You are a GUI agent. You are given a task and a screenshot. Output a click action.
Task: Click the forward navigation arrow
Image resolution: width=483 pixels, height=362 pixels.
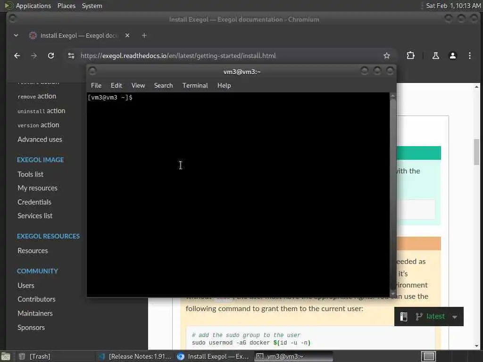(x=34, y=56)
